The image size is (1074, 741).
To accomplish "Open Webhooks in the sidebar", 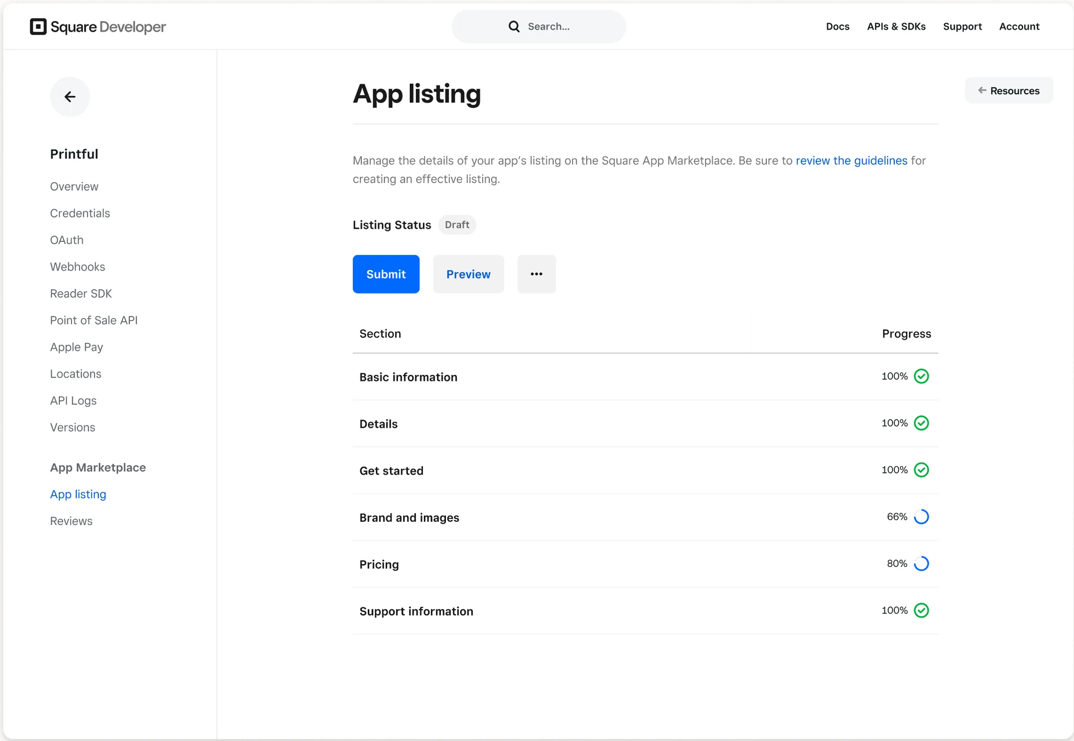I will [77, 267].
